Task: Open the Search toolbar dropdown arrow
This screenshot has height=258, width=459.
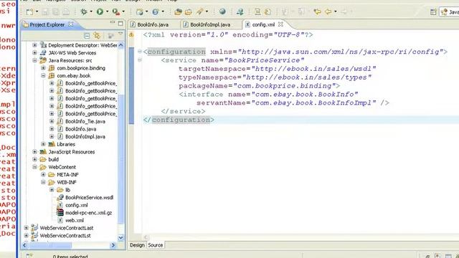Action: pyautogui.click(x=207, y=11)
